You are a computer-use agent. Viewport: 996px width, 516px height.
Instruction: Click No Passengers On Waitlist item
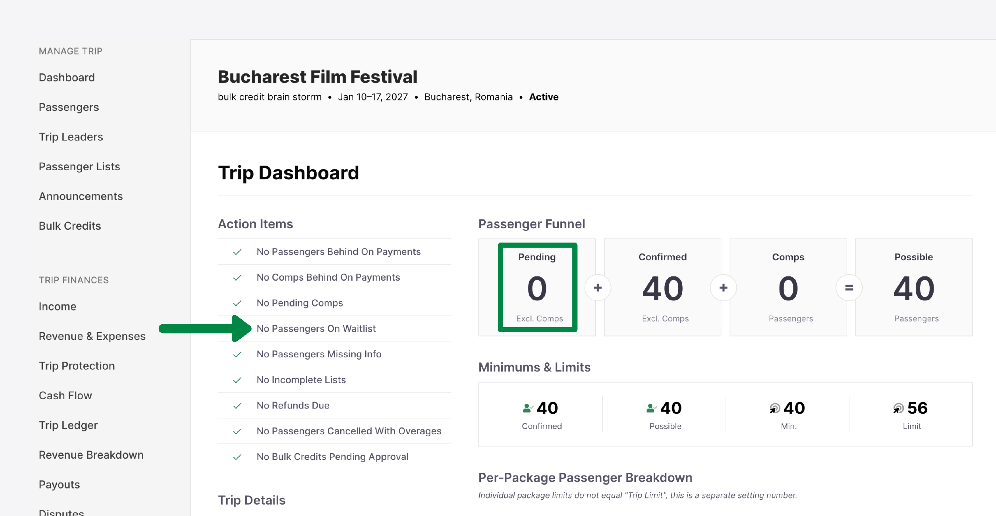316,329
